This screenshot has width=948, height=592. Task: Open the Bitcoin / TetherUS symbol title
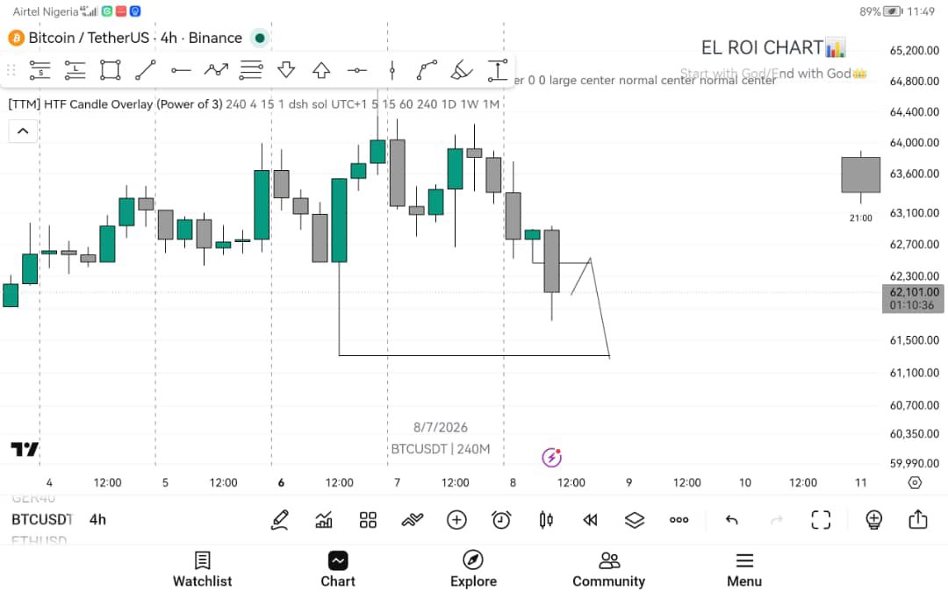click(x=135, y=38)
